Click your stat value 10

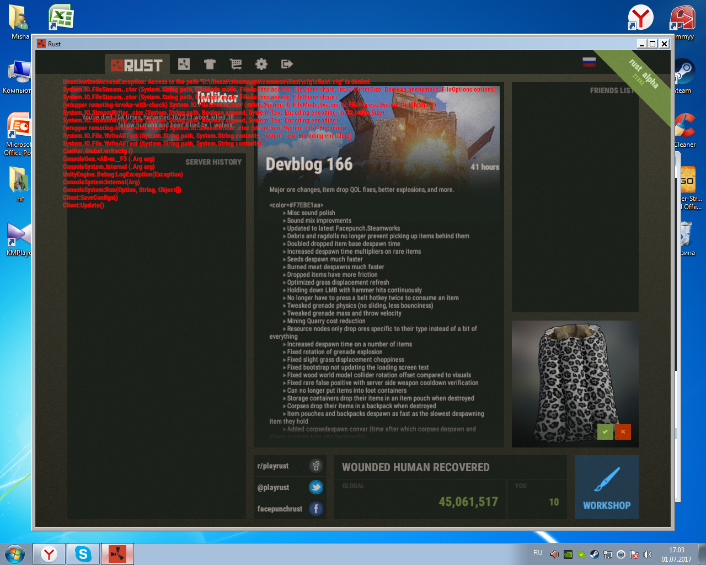(554, 502)
